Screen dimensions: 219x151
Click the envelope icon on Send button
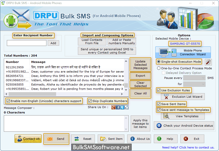(x=50, y=139)
